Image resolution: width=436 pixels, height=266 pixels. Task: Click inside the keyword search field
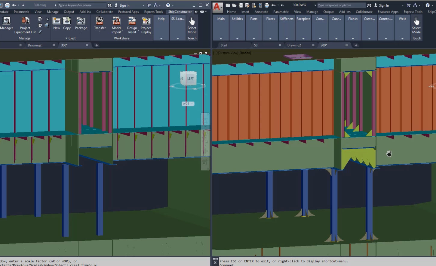pyautogui.click(x=81, y=5)
